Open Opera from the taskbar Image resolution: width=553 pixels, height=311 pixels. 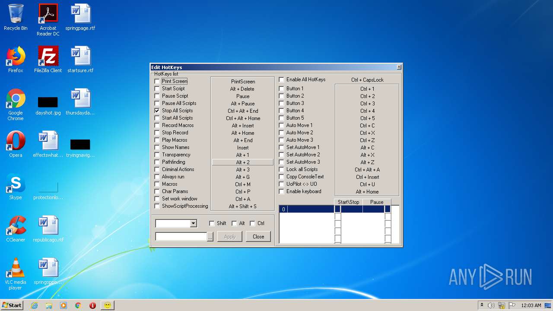92,305
